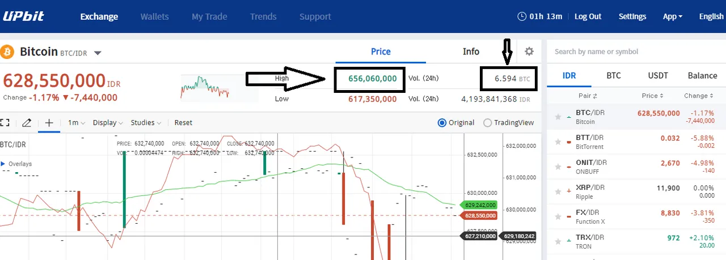Screen dimensions: 726x260
Task: Open the My Trade menu
Action: (x=209, y=16)
